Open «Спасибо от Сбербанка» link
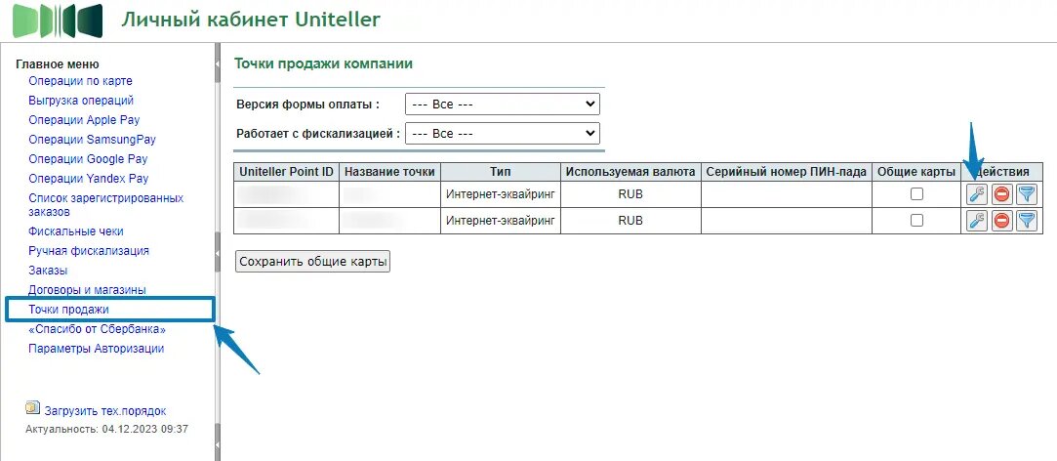 pyautogui.click(x=97, y=329)
